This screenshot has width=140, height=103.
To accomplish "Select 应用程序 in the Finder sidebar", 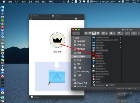I will click(x=81, y=56).
